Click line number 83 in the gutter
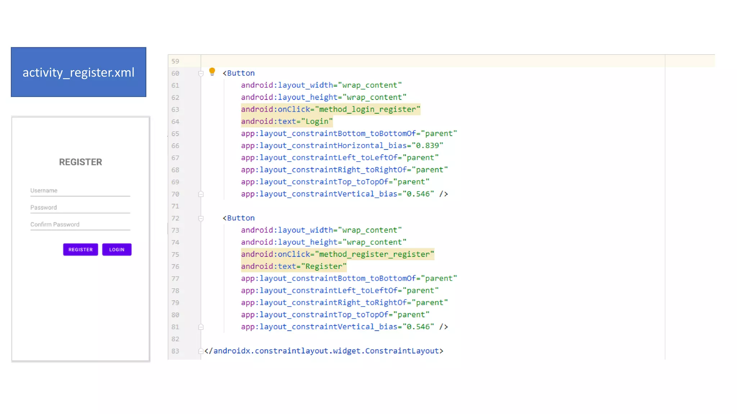 (x=175, y=351)
